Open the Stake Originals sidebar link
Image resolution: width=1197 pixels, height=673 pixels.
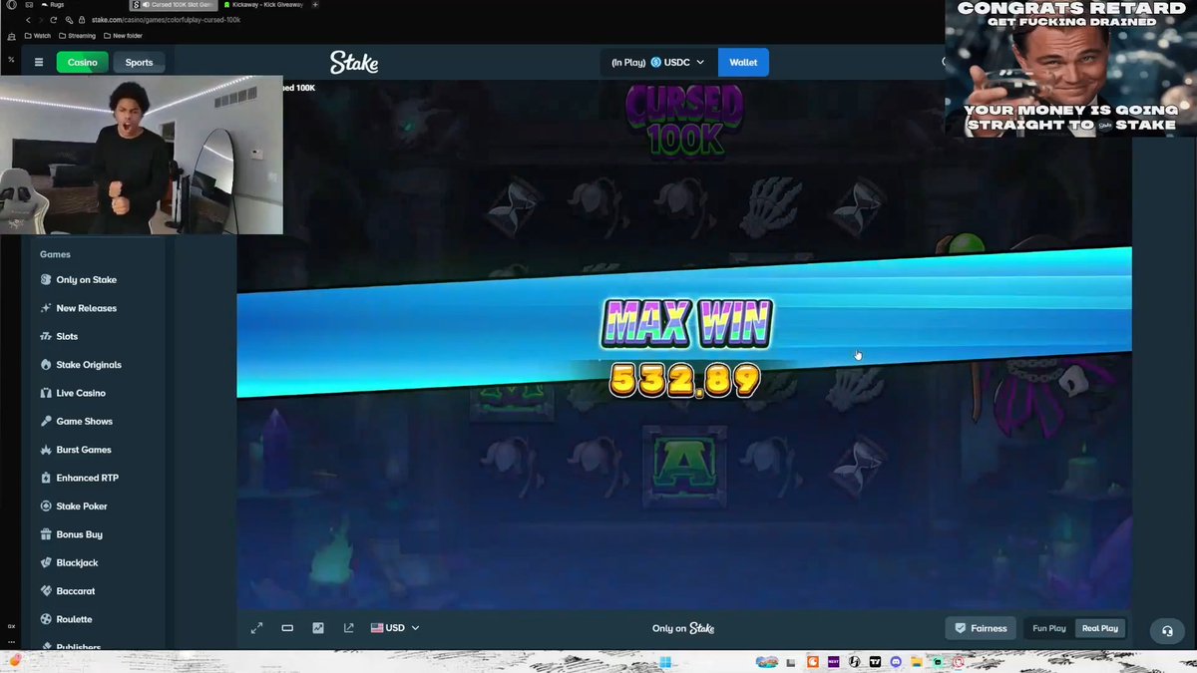click(89, 365)
